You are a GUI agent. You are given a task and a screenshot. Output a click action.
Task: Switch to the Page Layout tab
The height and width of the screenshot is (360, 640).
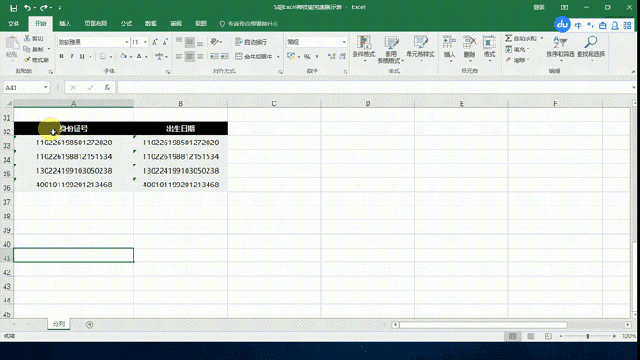[95, 24]
